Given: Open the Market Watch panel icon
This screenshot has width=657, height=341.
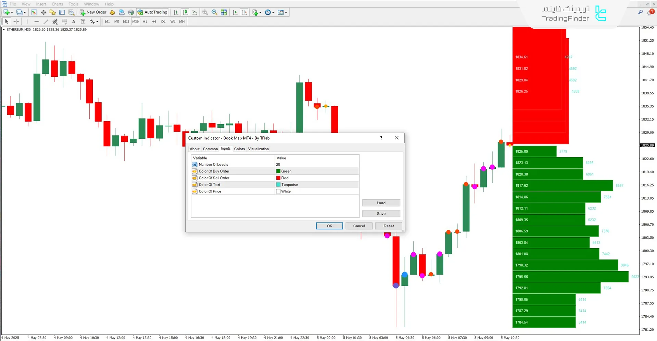Looking at the screenshot, I should [34, 12].
